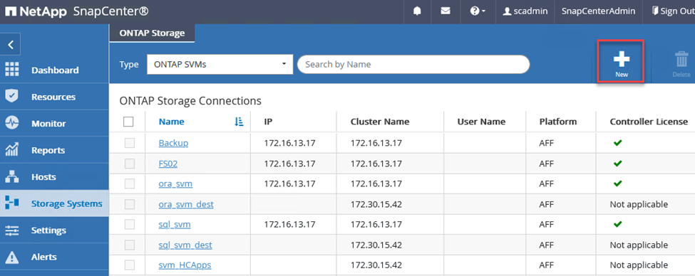Expand the help question mark menu
This screenshot has height=276, width=695.
(478, 11)
